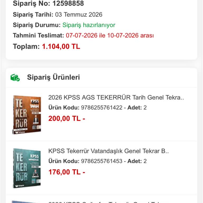Select product code 9786255761422

pos(101,108)
